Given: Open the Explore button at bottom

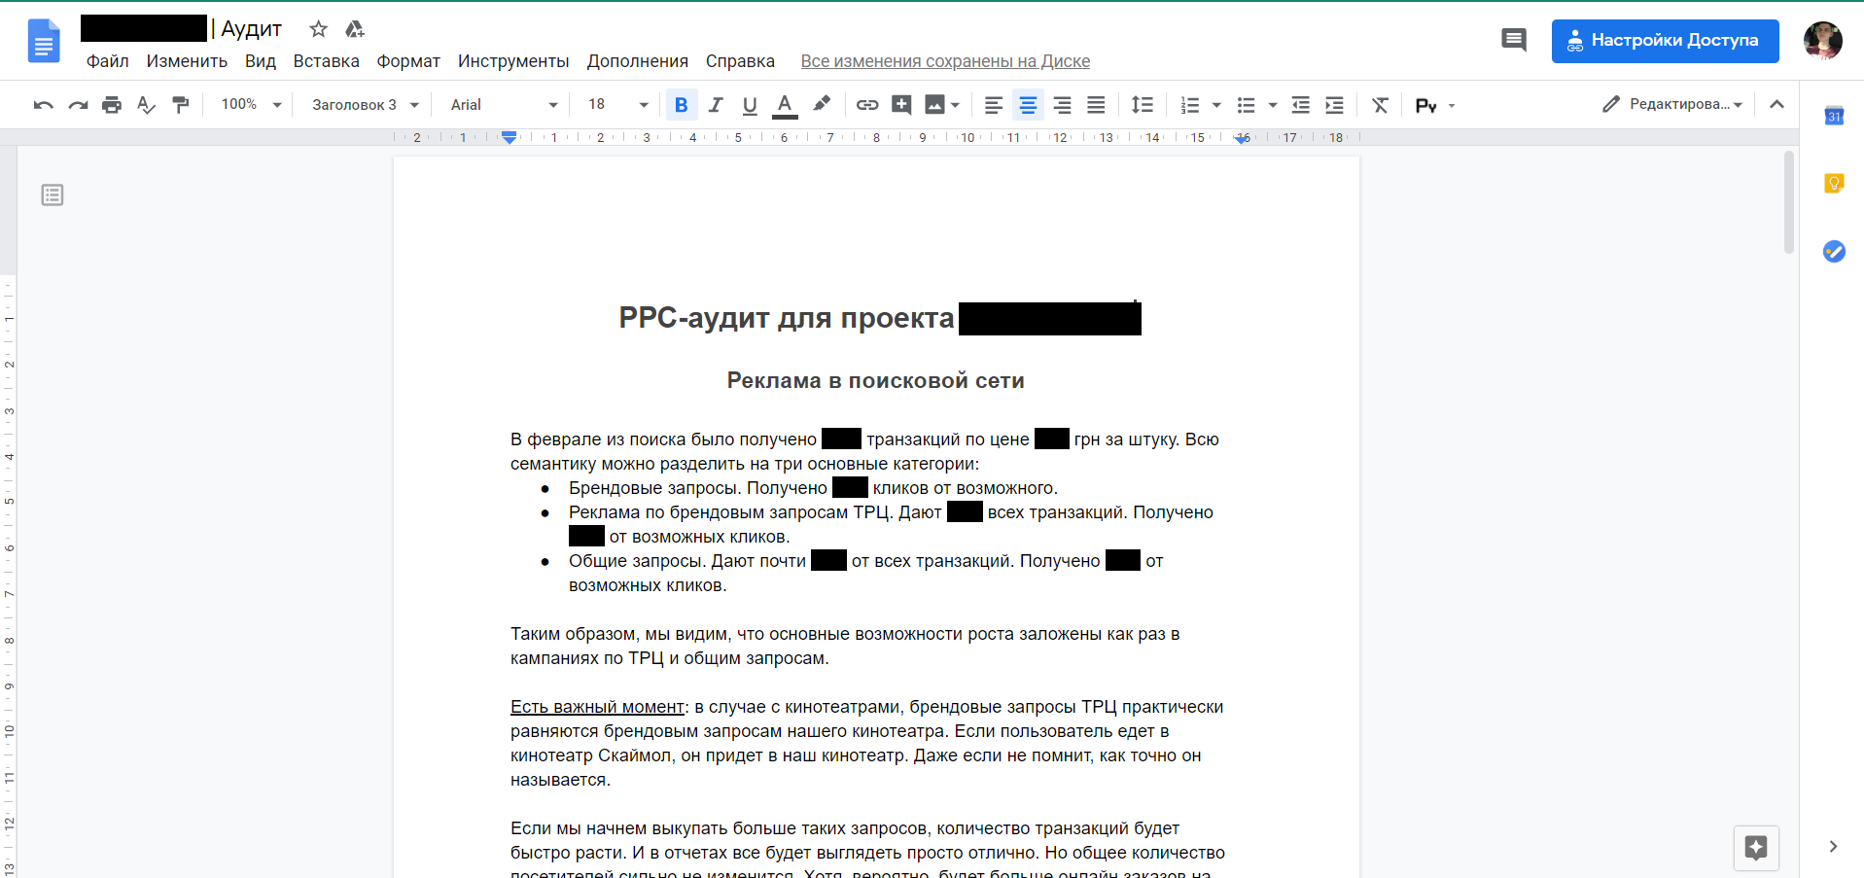Looking at the screenshot, I should tap(1756, 848).
